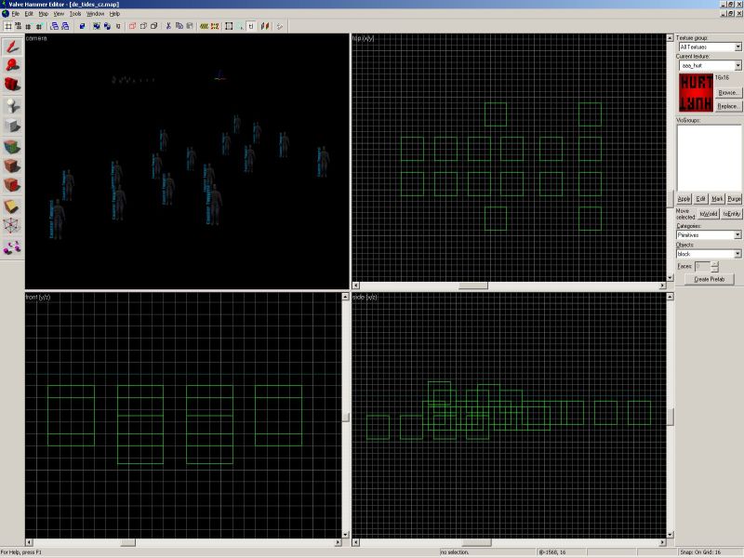This screenshot has height=558, width=744.
Task: Select the Magnify tool
Action: 12,64
